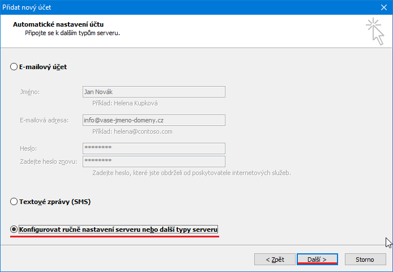
Task: Click the Přidat nový účet title bar
Action: (170, 7)
